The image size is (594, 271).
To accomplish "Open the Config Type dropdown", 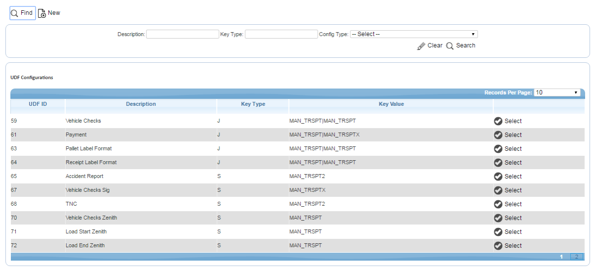I will [414, 34].
